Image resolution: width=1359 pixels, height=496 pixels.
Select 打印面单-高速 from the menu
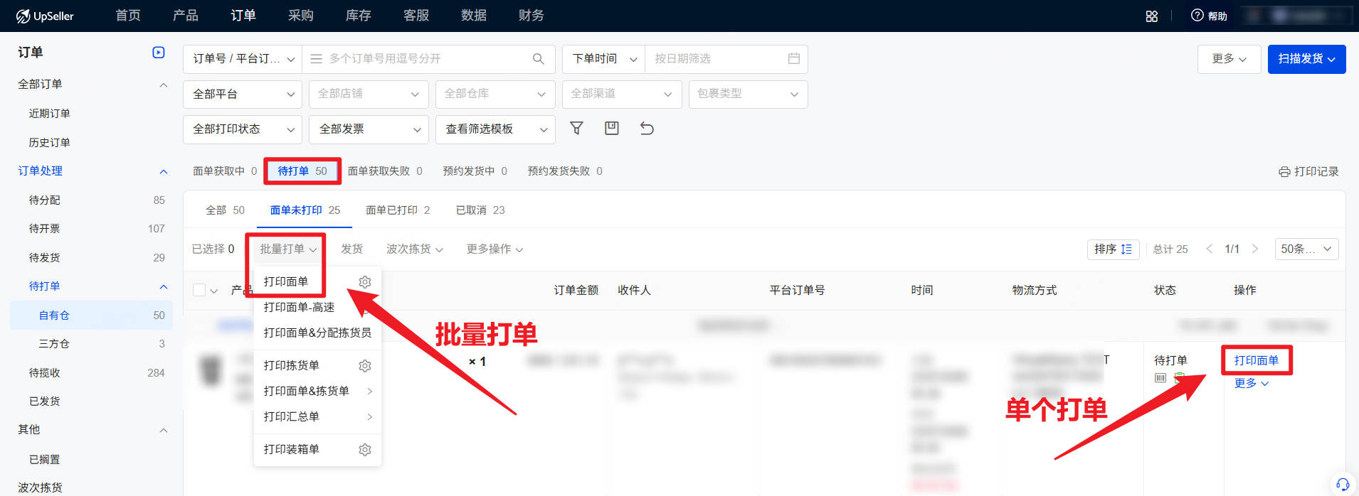[x=299, y=308]
